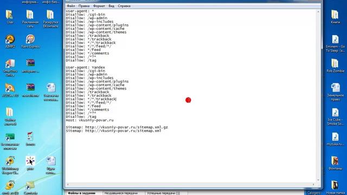
Task: Open the Вид menu
Action: (111, 6)
